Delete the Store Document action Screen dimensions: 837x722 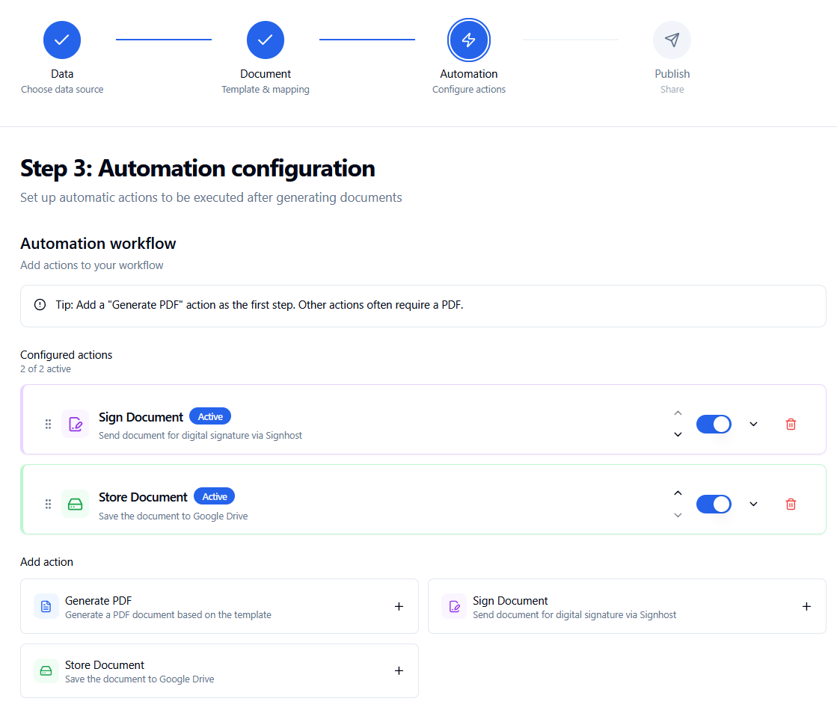pyautogui.click(x=791, y=505)
